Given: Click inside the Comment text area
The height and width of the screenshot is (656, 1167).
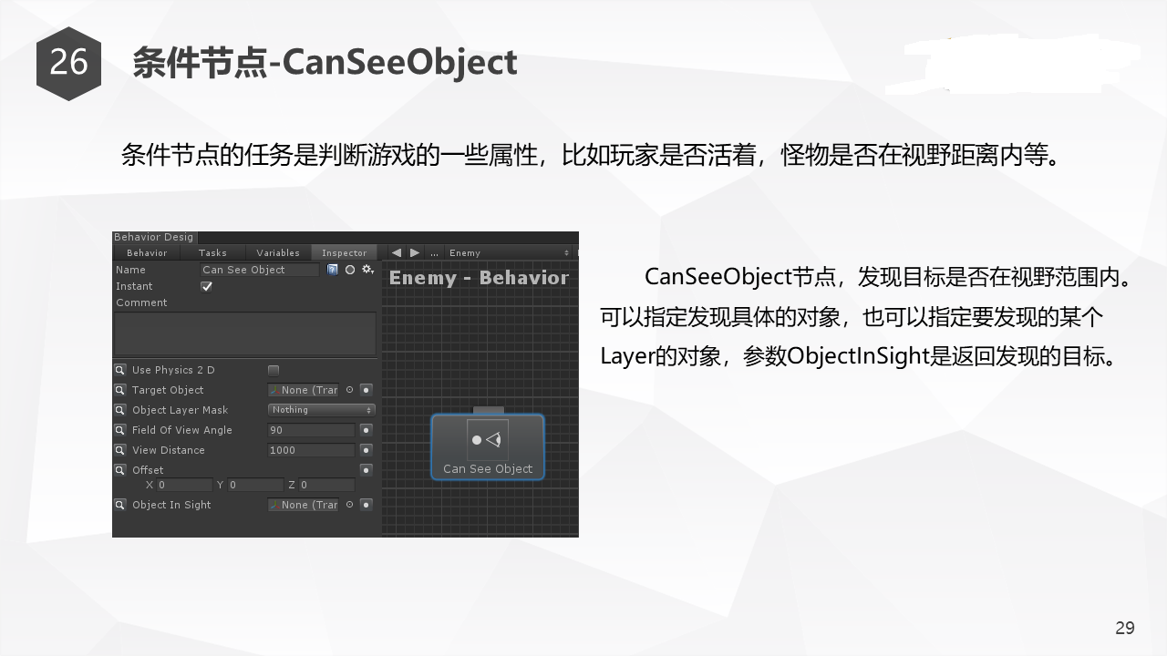Looking at the screenshot, I should coord(244,333).
